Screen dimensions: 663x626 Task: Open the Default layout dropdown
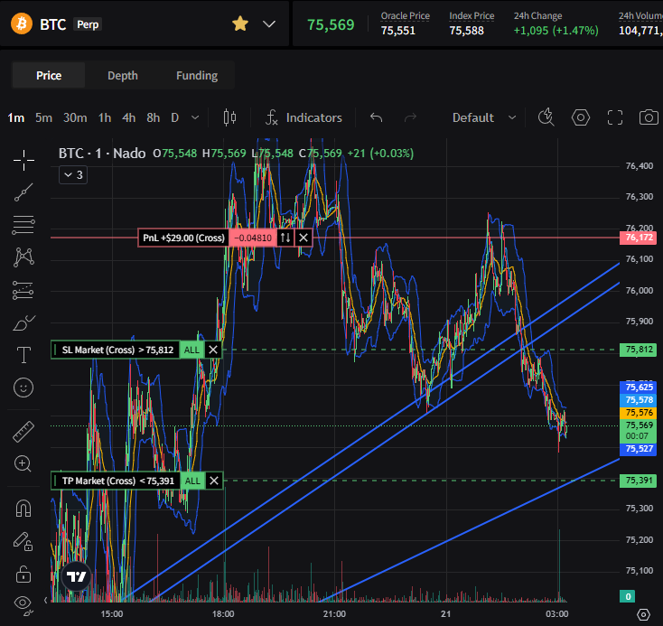(484, 117)
